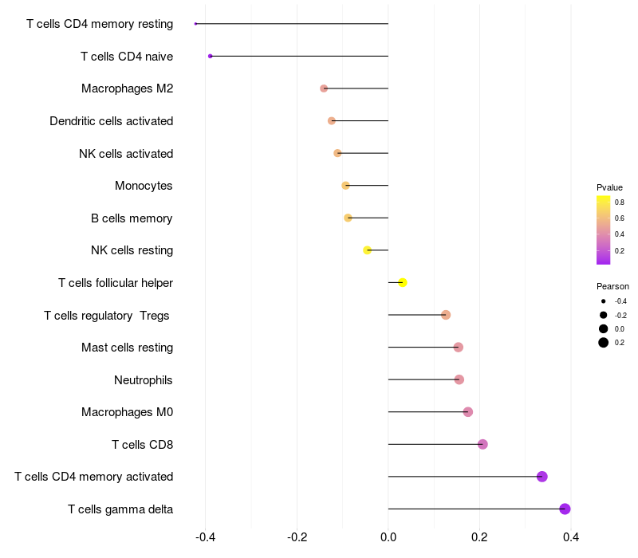Click the "T cells regulatory Tregs" label
The image size is (638, 558).
tap(107, 316)
